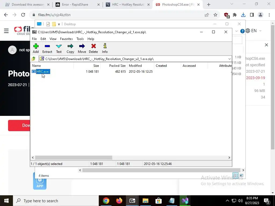The image size is (275, 206).
Task: Go back in the browser
Action: coord(6,15)
